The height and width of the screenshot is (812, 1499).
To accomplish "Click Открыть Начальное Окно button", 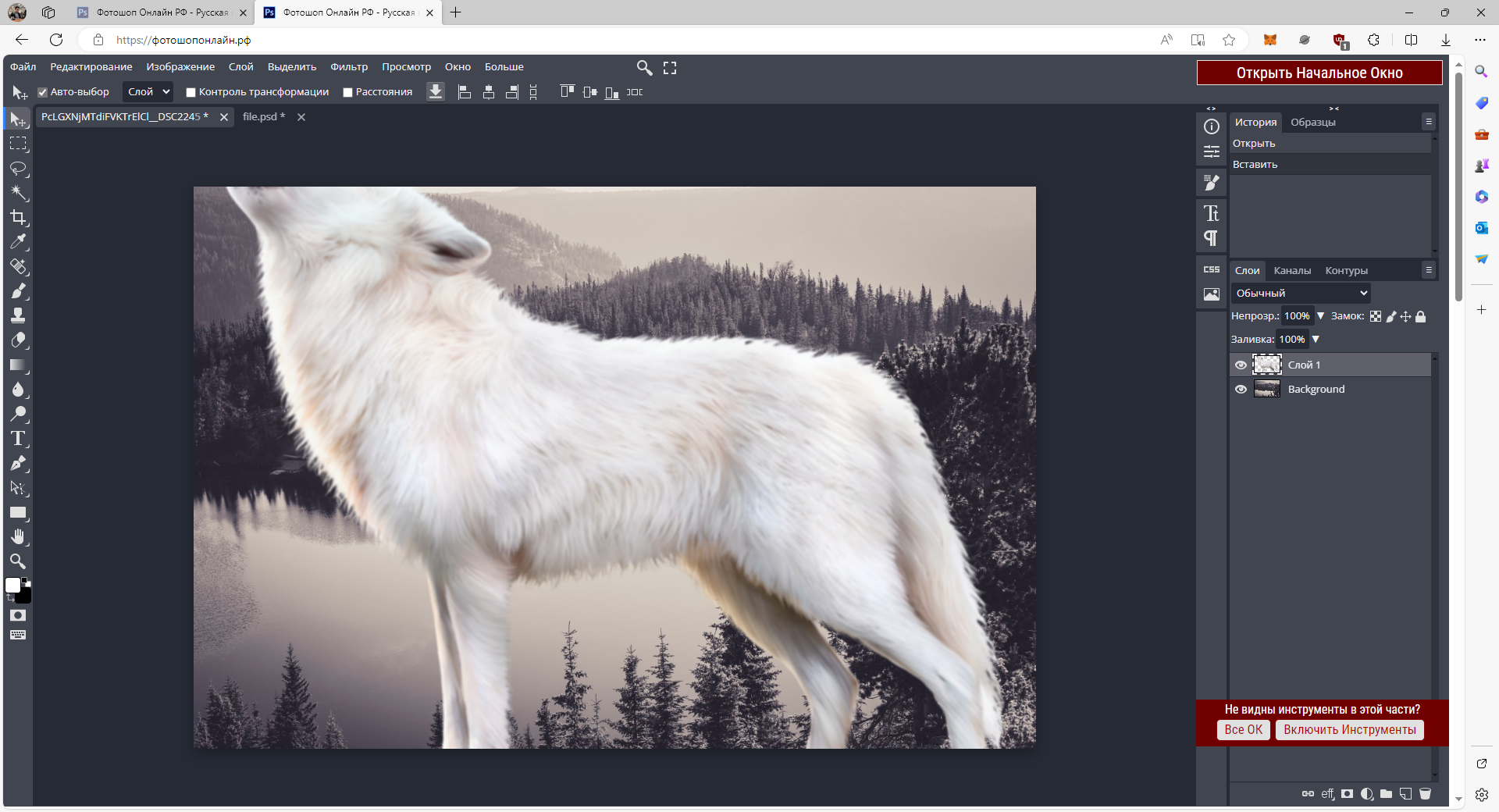I will pos(1319,73).
